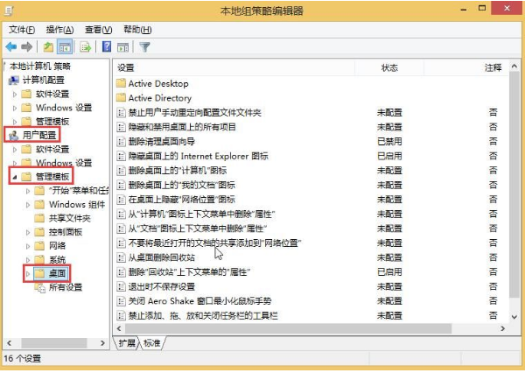The width and height of the screenshot is (525, 373).
Task: Expand the 控制面板 tree node
Action: coord(28,232)
